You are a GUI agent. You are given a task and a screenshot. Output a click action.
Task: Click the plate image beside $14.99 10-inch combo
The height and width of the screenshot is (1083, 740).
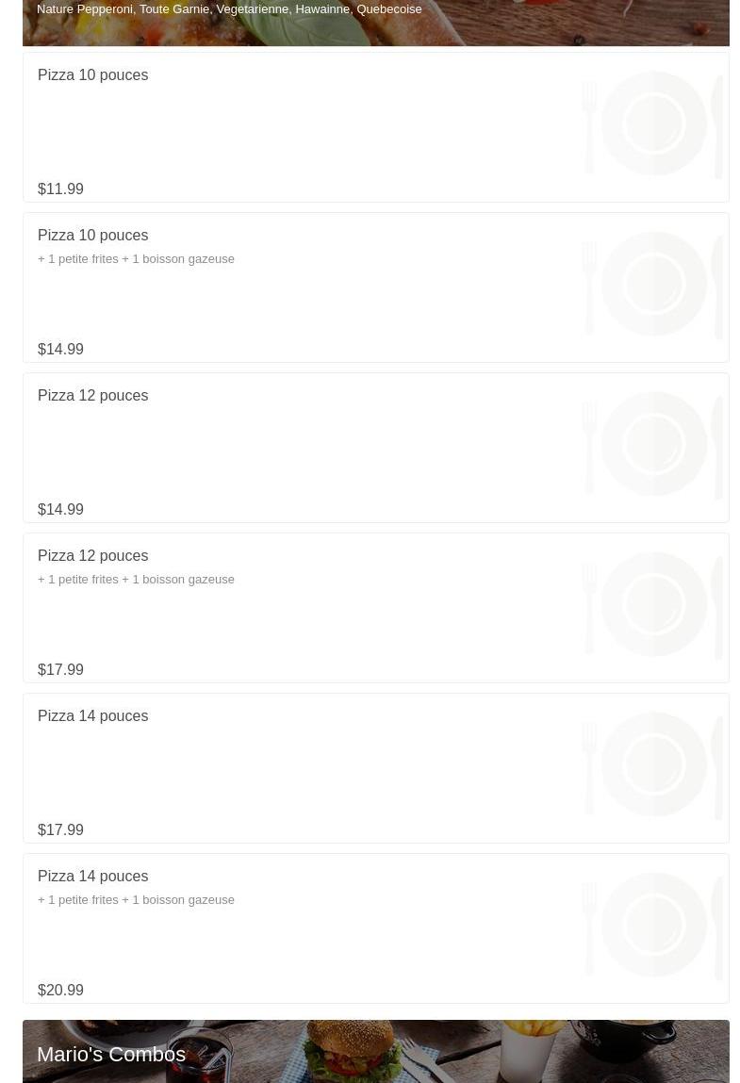point(653,284)
